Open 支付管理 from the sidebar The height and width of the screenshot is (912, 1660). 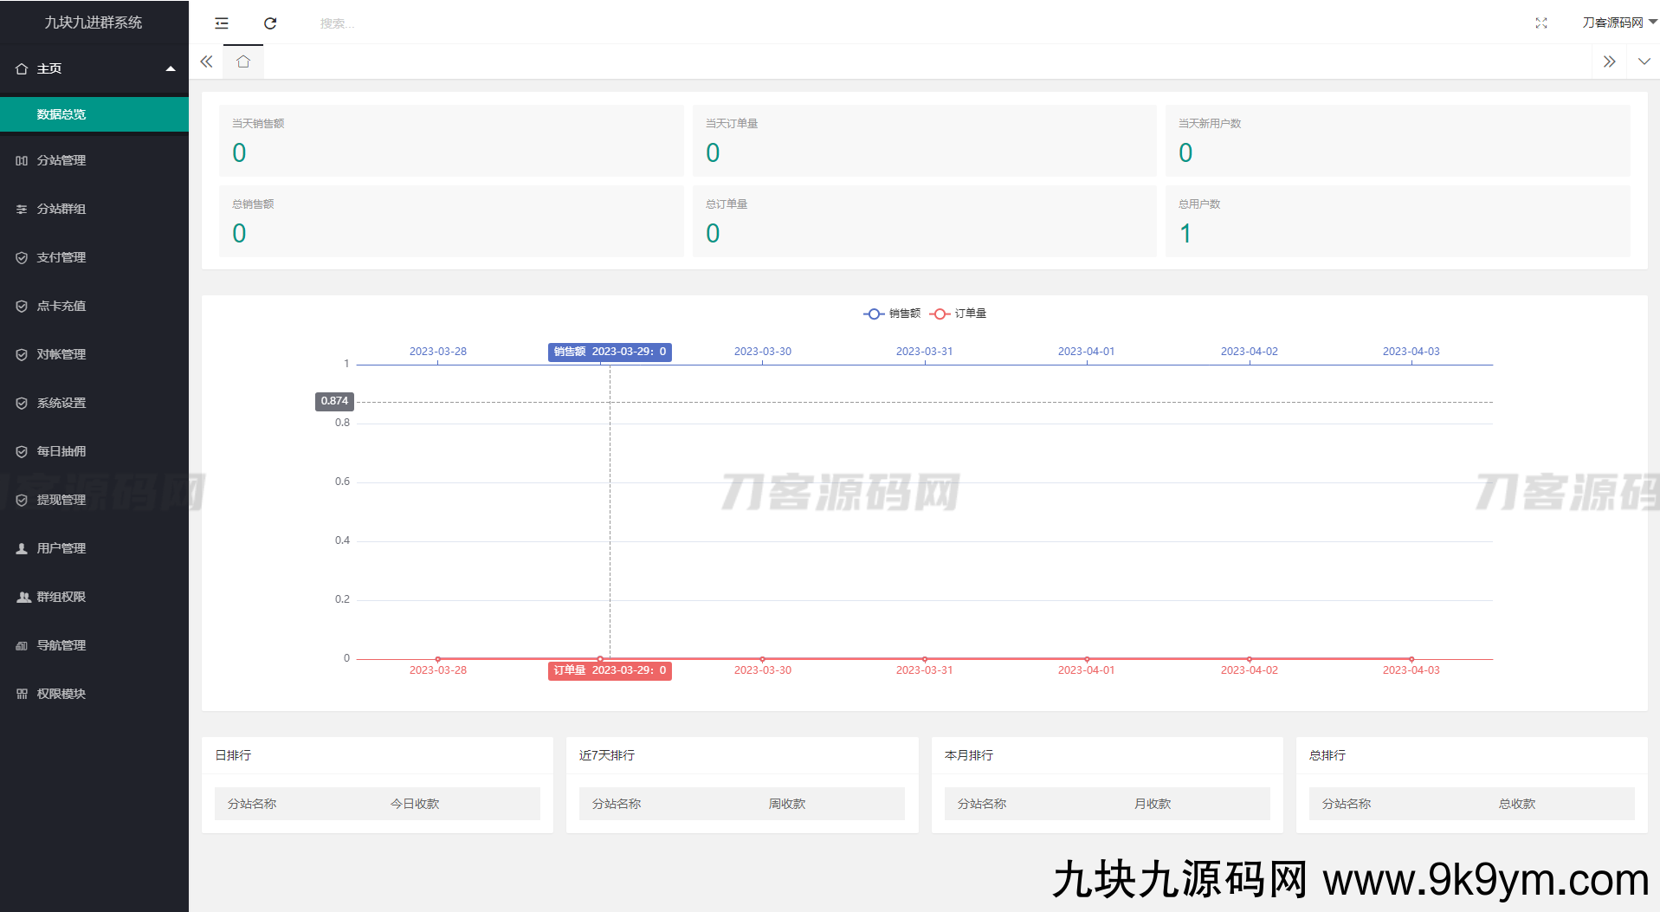pyautogui.click(x=61, y=257)
